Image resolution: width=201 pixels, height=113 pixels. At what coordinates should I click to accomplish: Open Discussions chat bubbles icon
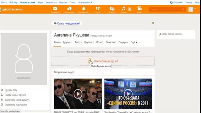pos(69,8)
